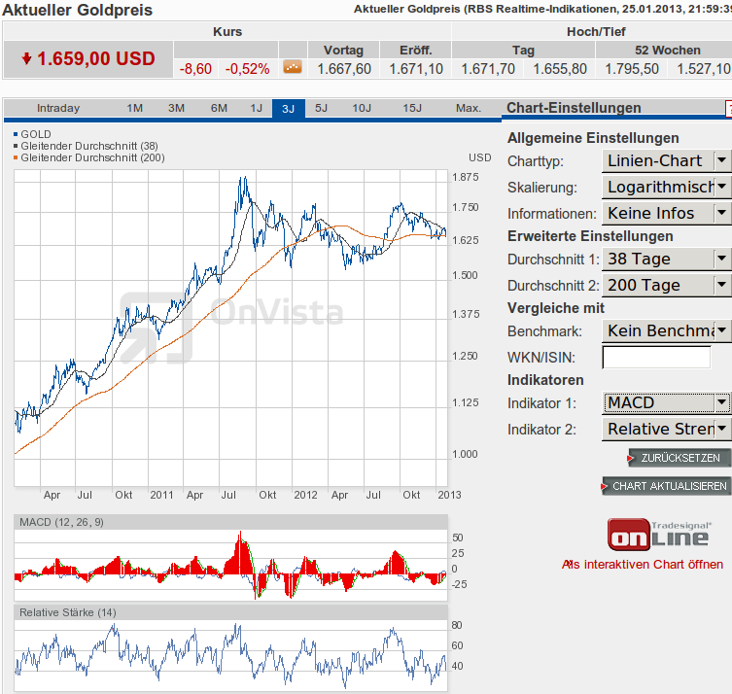The height and width of the screenshot is (694, 732).
Task: Select the 1J time range tab
Action: tap(257, 108)
